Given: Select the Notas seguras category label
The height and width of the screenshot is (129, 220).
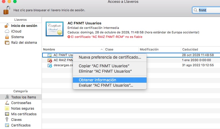Looking at the screenshot, I should click(x=23, y=109).
